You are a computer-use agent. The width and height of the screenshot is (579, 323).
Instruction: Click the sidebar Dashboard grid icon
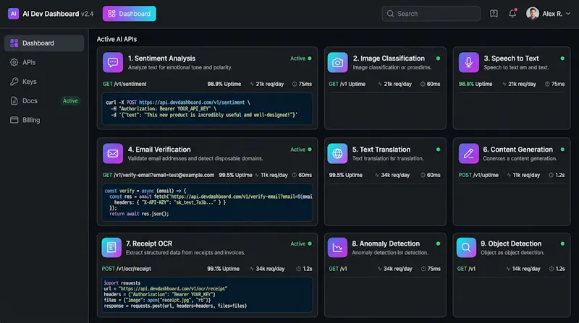(x=14, y=43)
